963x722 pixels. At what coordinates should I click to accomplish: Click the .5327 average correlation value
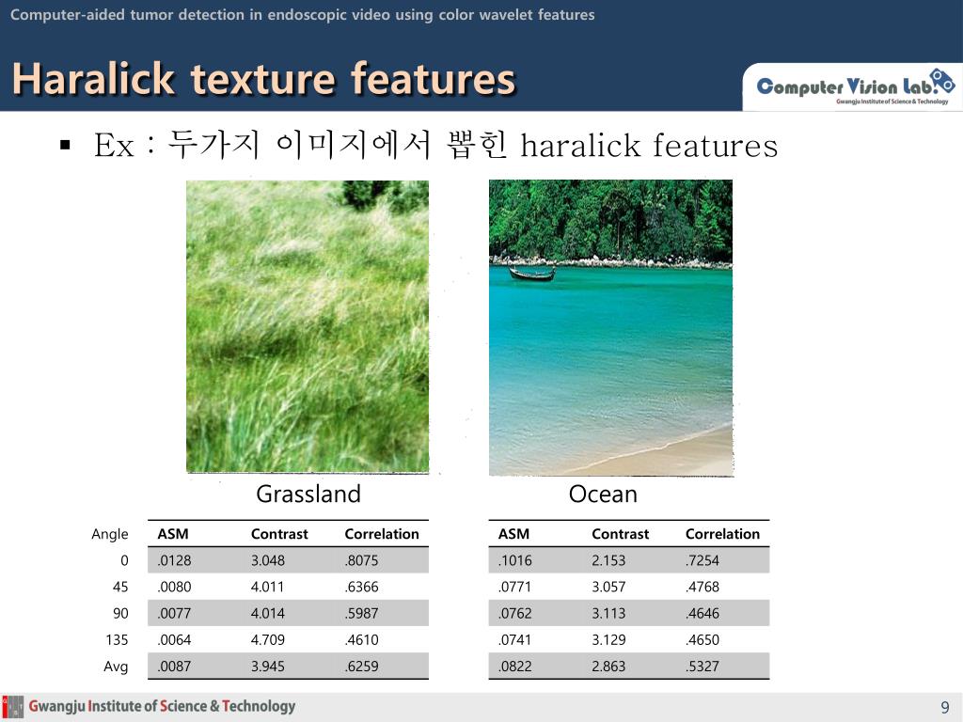click(x=703, y=667)
